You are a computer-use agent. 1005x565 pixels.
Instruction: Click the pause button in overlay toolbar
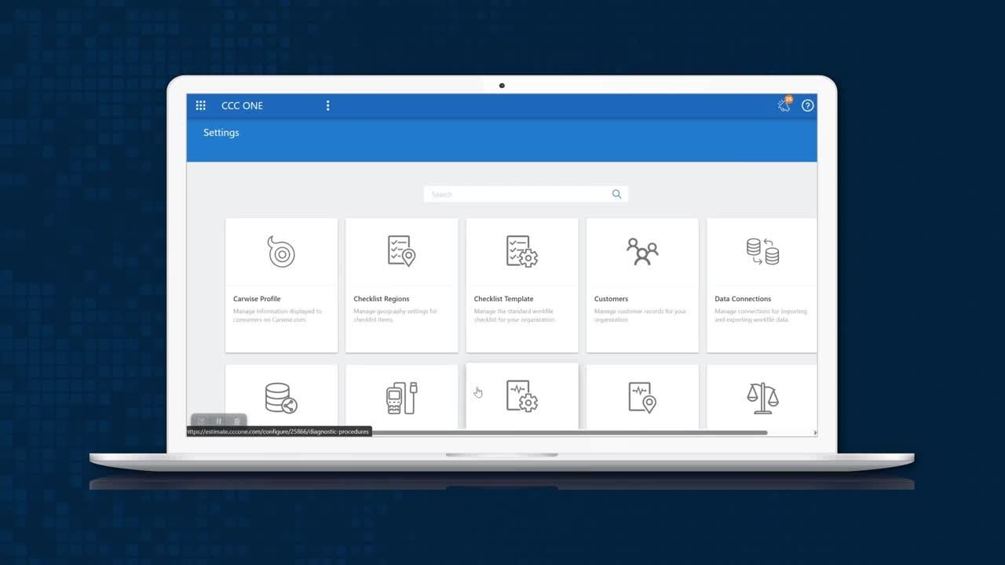pos(218,421)
